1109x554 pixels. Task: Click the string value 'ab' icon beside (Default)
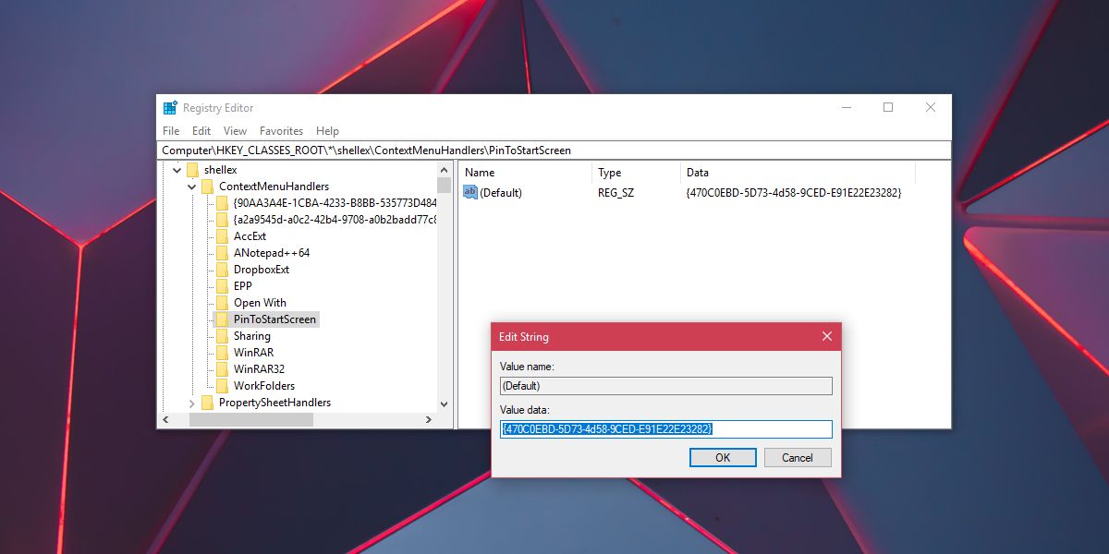(x=469, y=192)
